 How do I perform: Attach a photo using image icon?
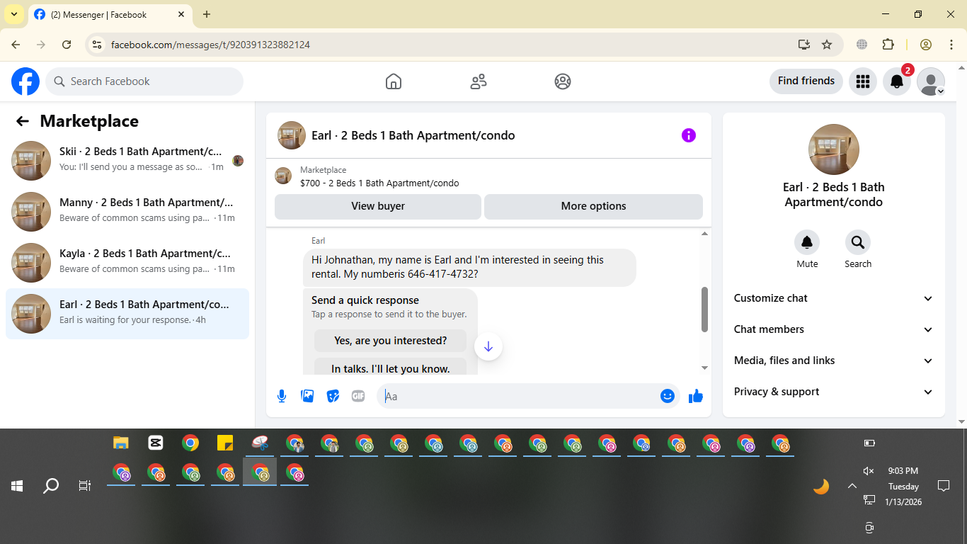(307, 396)
